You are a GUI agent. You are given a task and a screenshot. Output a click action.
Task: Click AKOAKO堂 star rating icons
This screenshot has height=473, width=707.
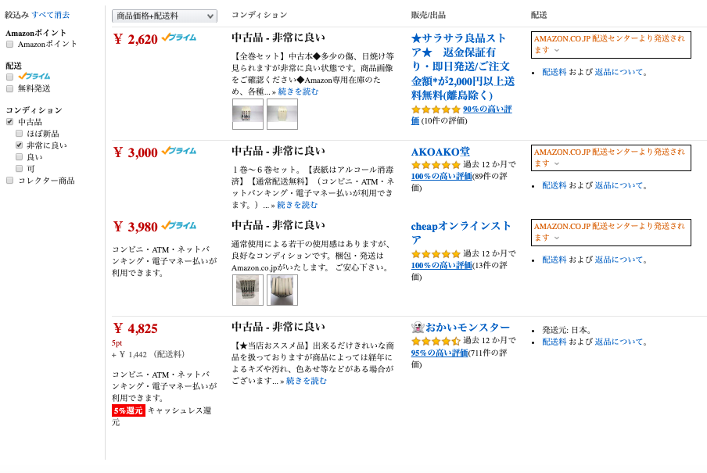click(436, 165)
